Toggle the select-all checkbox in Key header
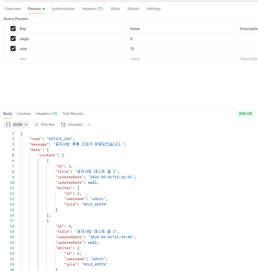Image resolution: width=258 pixels, height=271 pixels. 13,28
